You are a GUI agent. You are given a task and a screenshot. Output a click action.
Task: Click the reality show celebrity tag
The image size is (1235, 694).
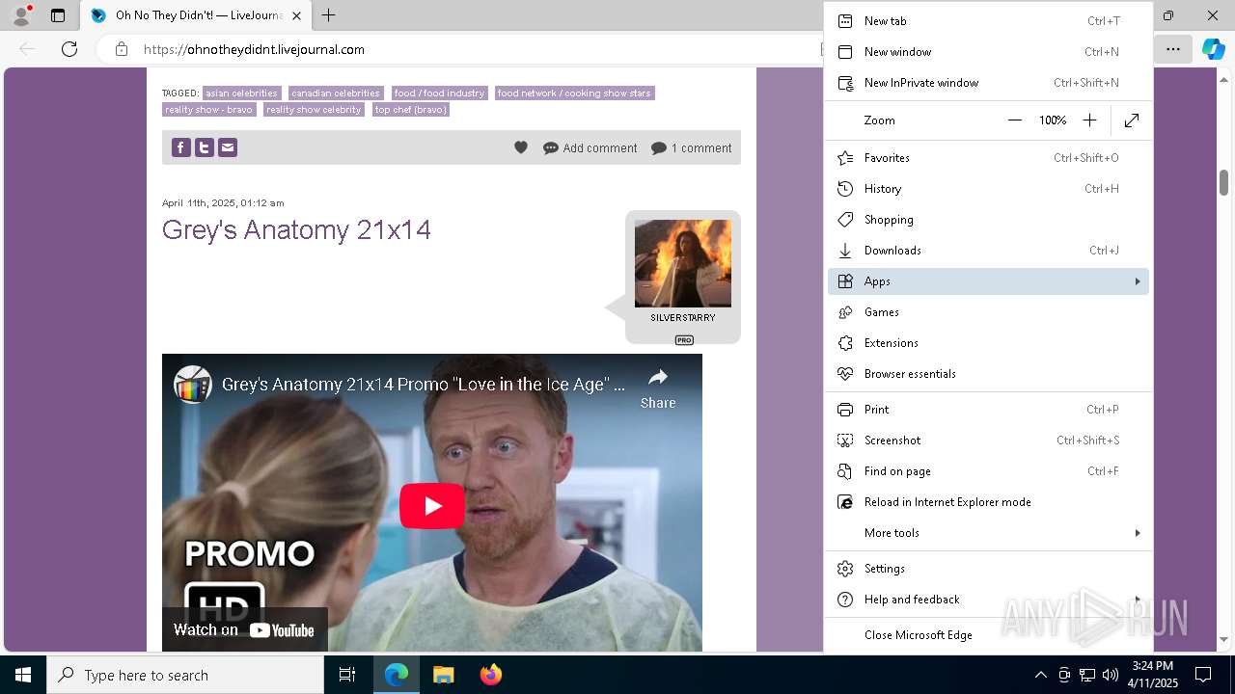314,110
